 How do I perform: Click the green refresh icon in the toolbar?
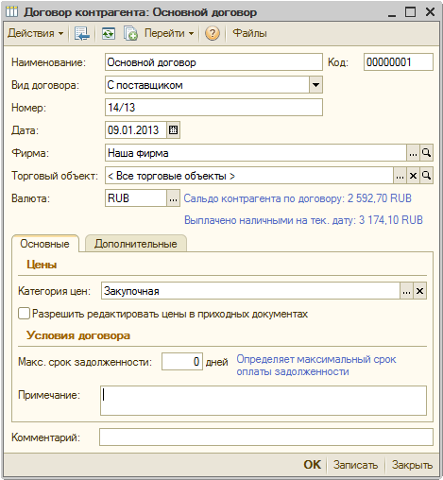click(x=108, y=33)
